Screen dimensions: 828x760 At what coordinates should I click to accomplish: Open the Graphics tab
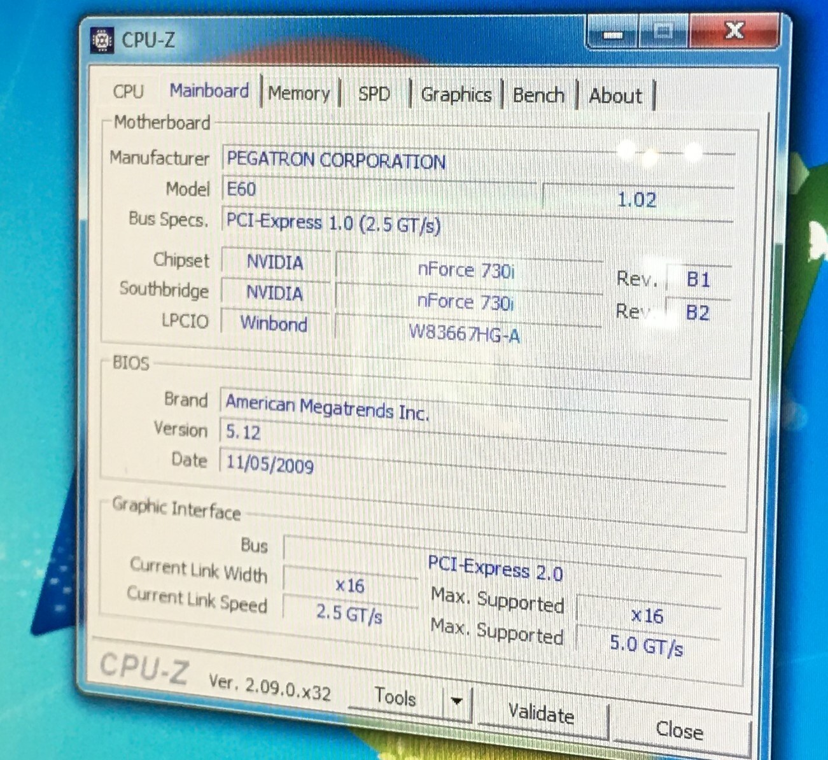tap(456, 95)
